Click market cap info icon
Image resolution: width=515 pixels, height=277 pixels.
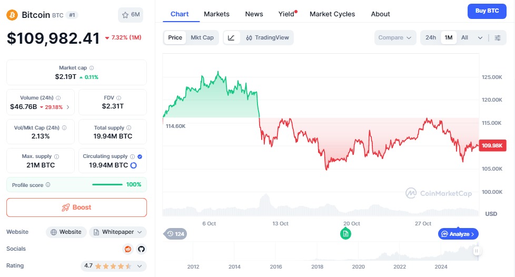[92, 68]
